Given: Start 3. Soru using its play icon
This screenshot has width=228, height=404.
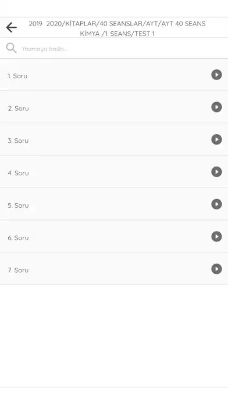Looking at the screenshot, I should [216, 139].
